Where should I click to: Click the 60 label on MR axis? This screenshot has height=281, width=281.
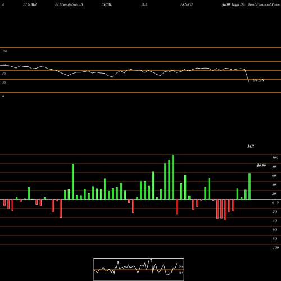pos(274,176)
